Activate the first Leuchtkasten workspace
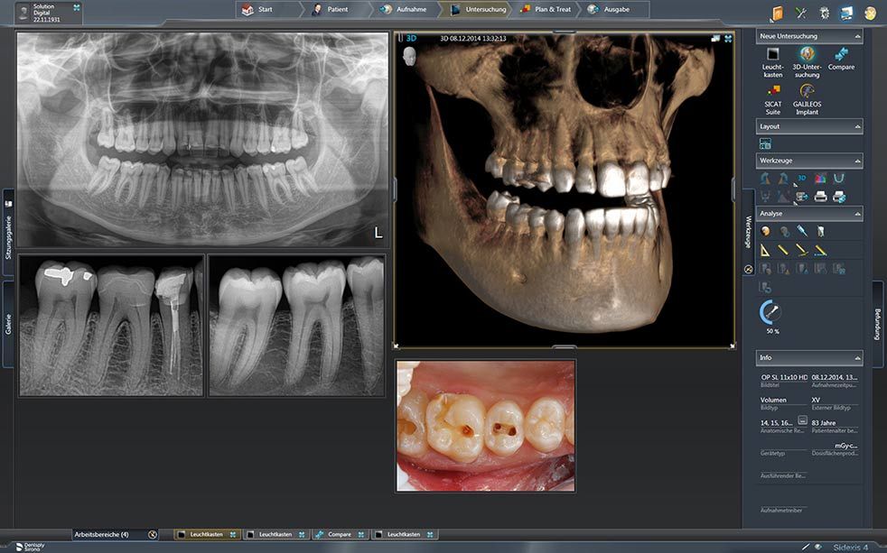887x553 pixels. tap(207, 534)
